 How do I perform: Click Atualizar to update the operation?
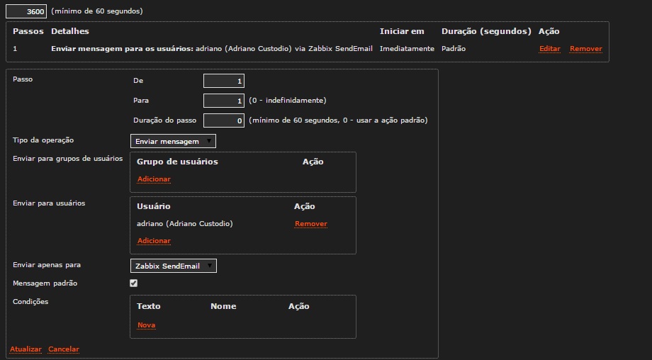(x=26, y=349)
